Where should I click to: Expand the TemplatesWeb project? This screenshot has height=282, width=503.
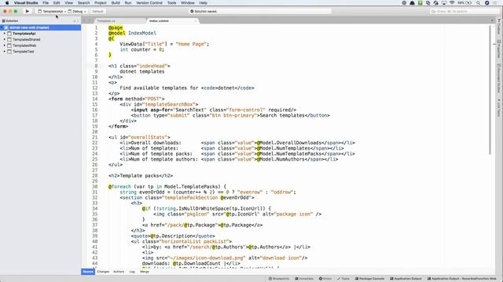[x=5, y=45]
